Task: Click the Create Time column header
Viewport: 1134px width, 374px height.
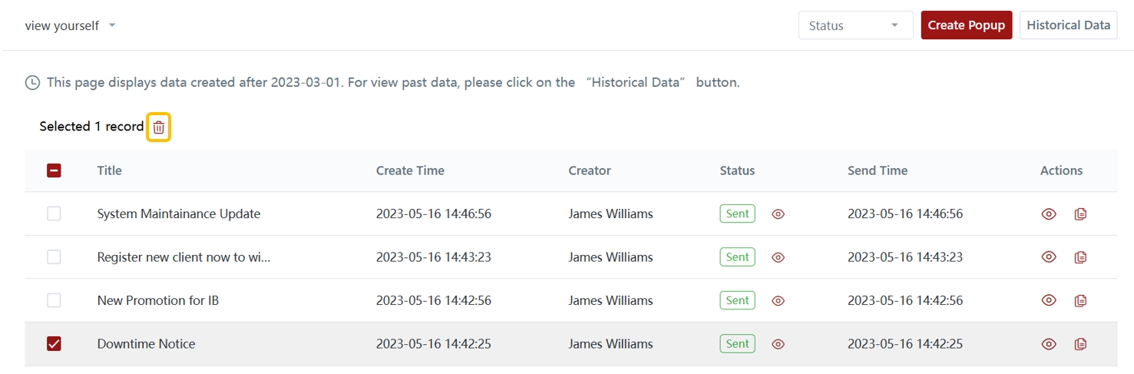Action: pyautogui.click(x=410, y=170)
